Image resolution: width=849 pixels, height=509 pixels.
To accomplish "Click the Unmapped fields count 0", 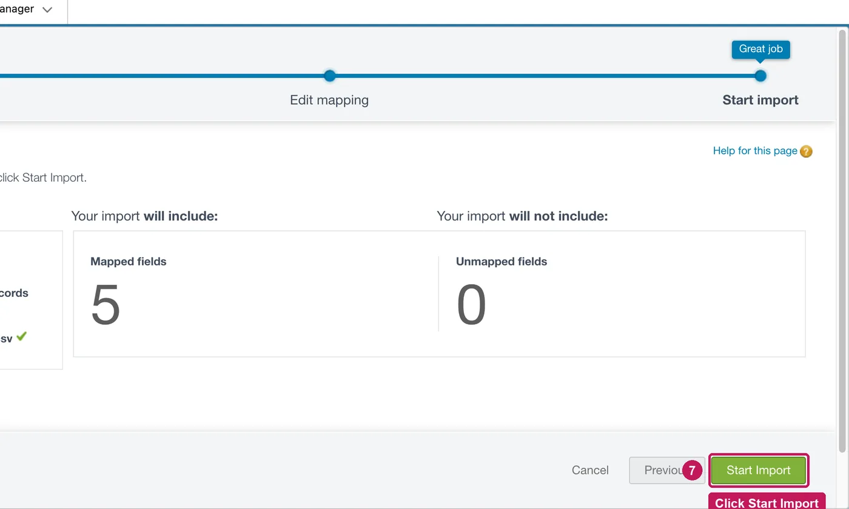I will (x=471, y=305).
